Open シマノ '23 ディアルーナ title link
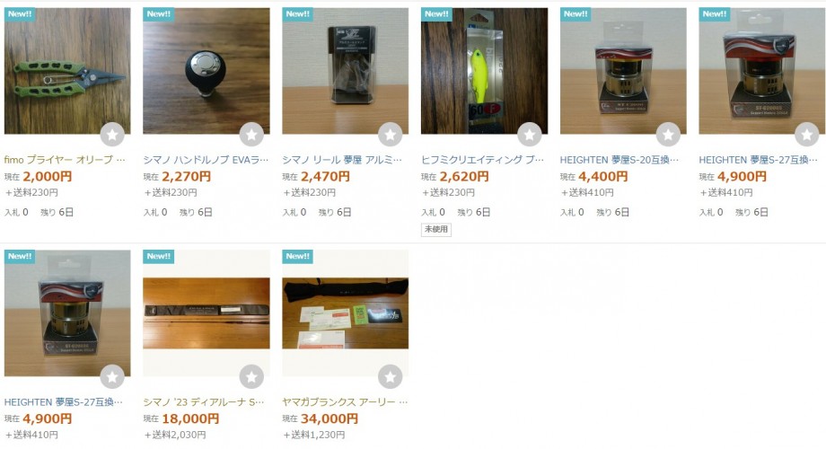This screenshot has height=449, width=826. (x=204, y=401)
